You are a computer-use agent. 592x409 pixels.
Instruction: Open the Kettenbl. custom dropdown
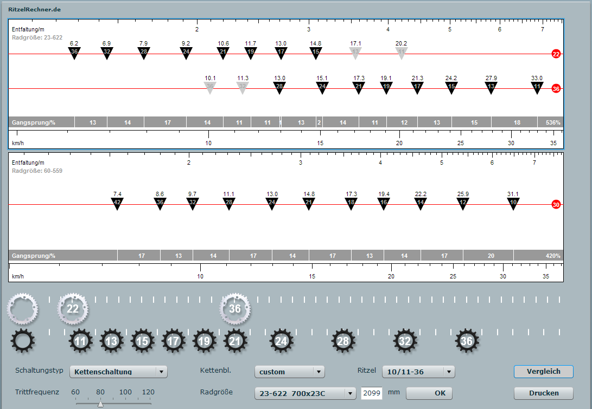point(289,372)
